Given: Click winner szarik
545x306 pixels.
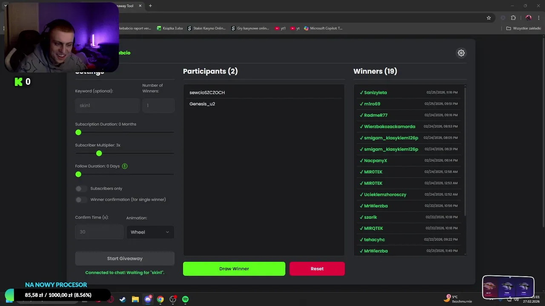Looking at the screenshot, I should click(370, 217).
